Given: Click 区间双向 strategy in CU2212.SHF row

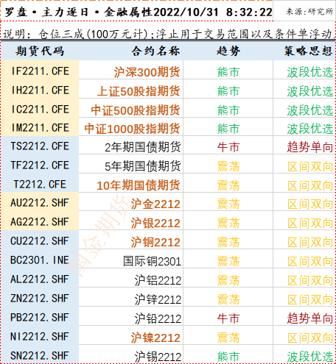Looking at the screenshot, I should click(x=310, y=242).
